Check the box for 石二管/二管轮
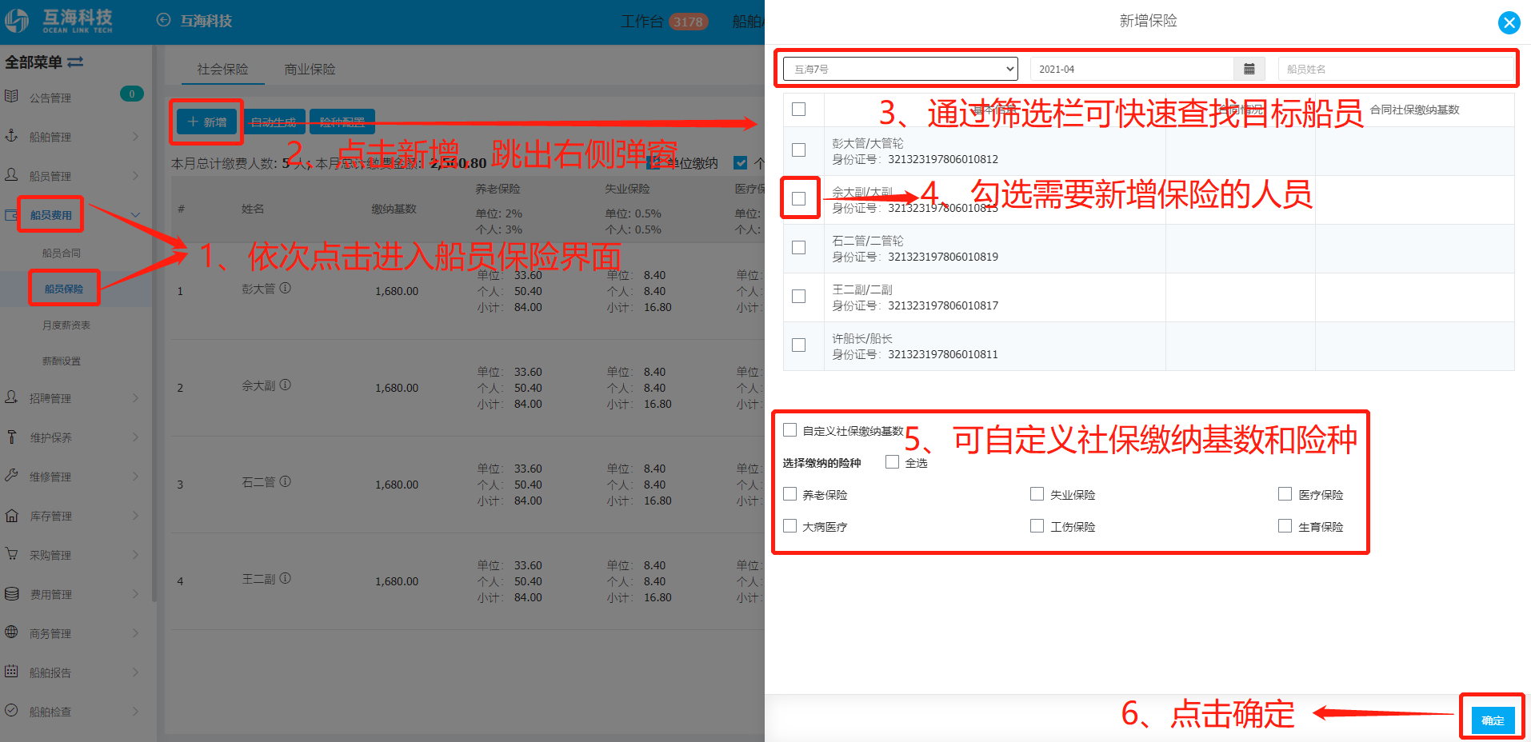Viewport: 1531px width, 742px height. point(798,247)
